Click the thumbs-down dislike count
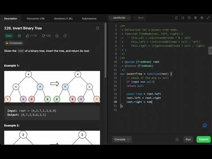 point(49,36)
